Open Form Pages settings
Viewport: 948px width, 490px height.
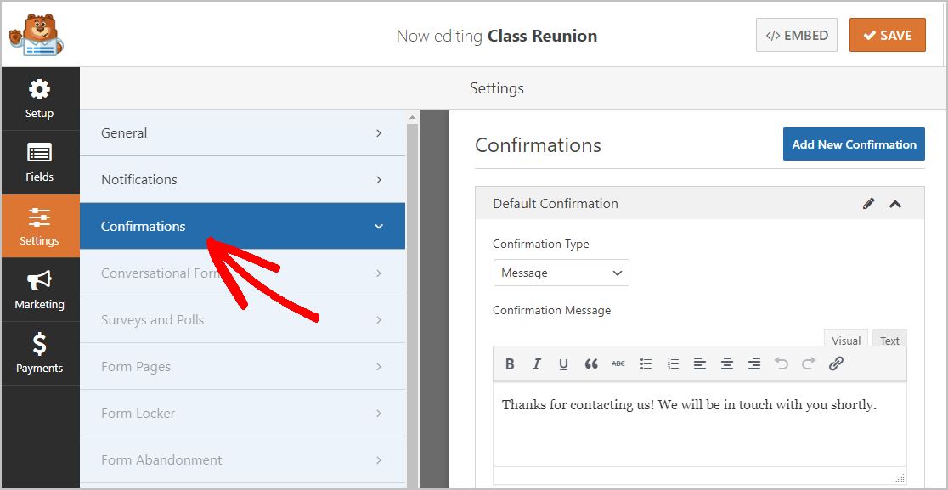point(242,366)
